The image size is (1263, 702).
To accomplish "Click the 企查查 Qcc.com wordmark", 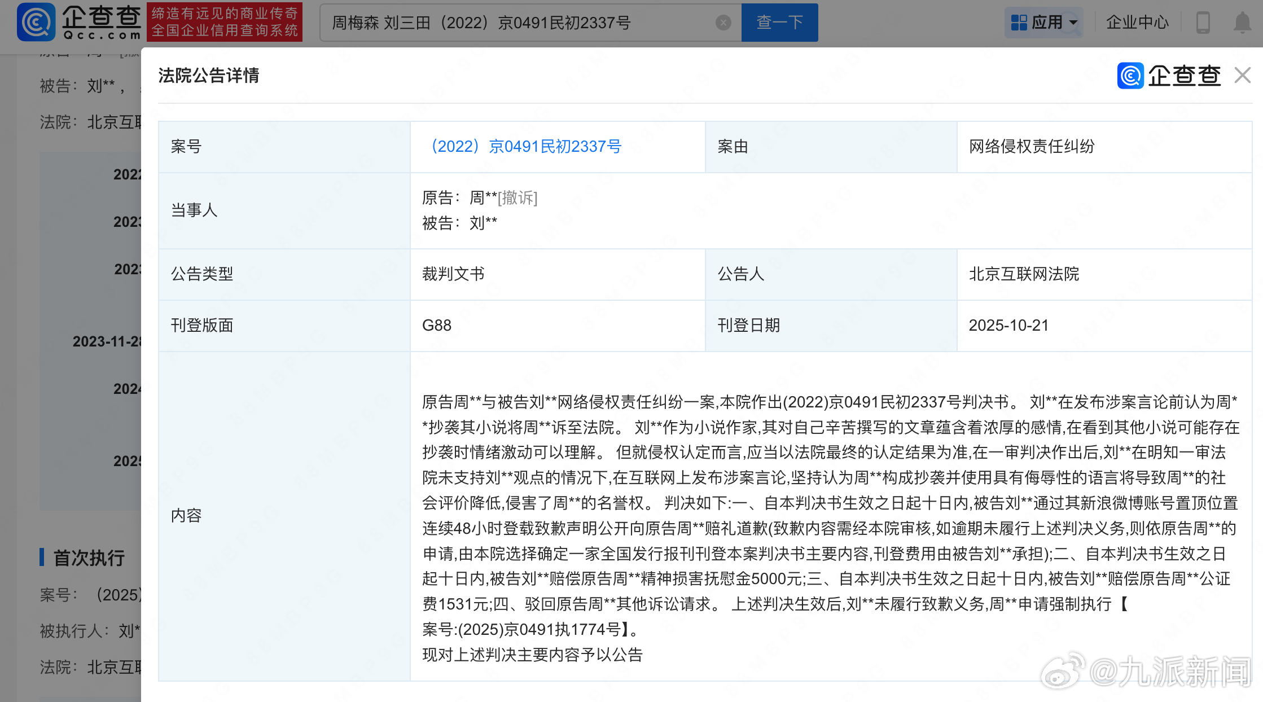I will pyautogui.click(x=102, y=22).
